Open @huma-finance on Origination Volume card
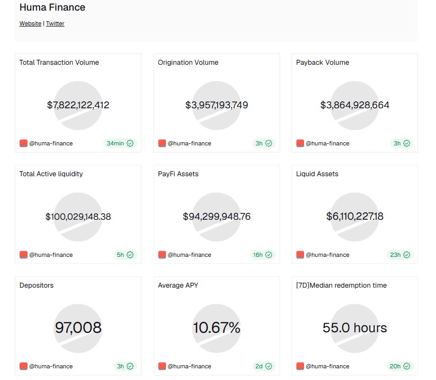 click(189, 143)
